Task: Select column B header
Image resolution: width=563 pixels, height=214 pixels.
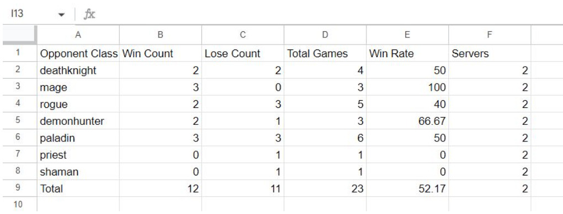Action: [161, 35]
